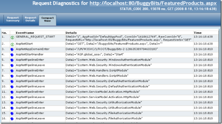Select AspNetPipelineEnter in row 11
This screenshot has width=222, height=124.
click(x=30, y=92)
